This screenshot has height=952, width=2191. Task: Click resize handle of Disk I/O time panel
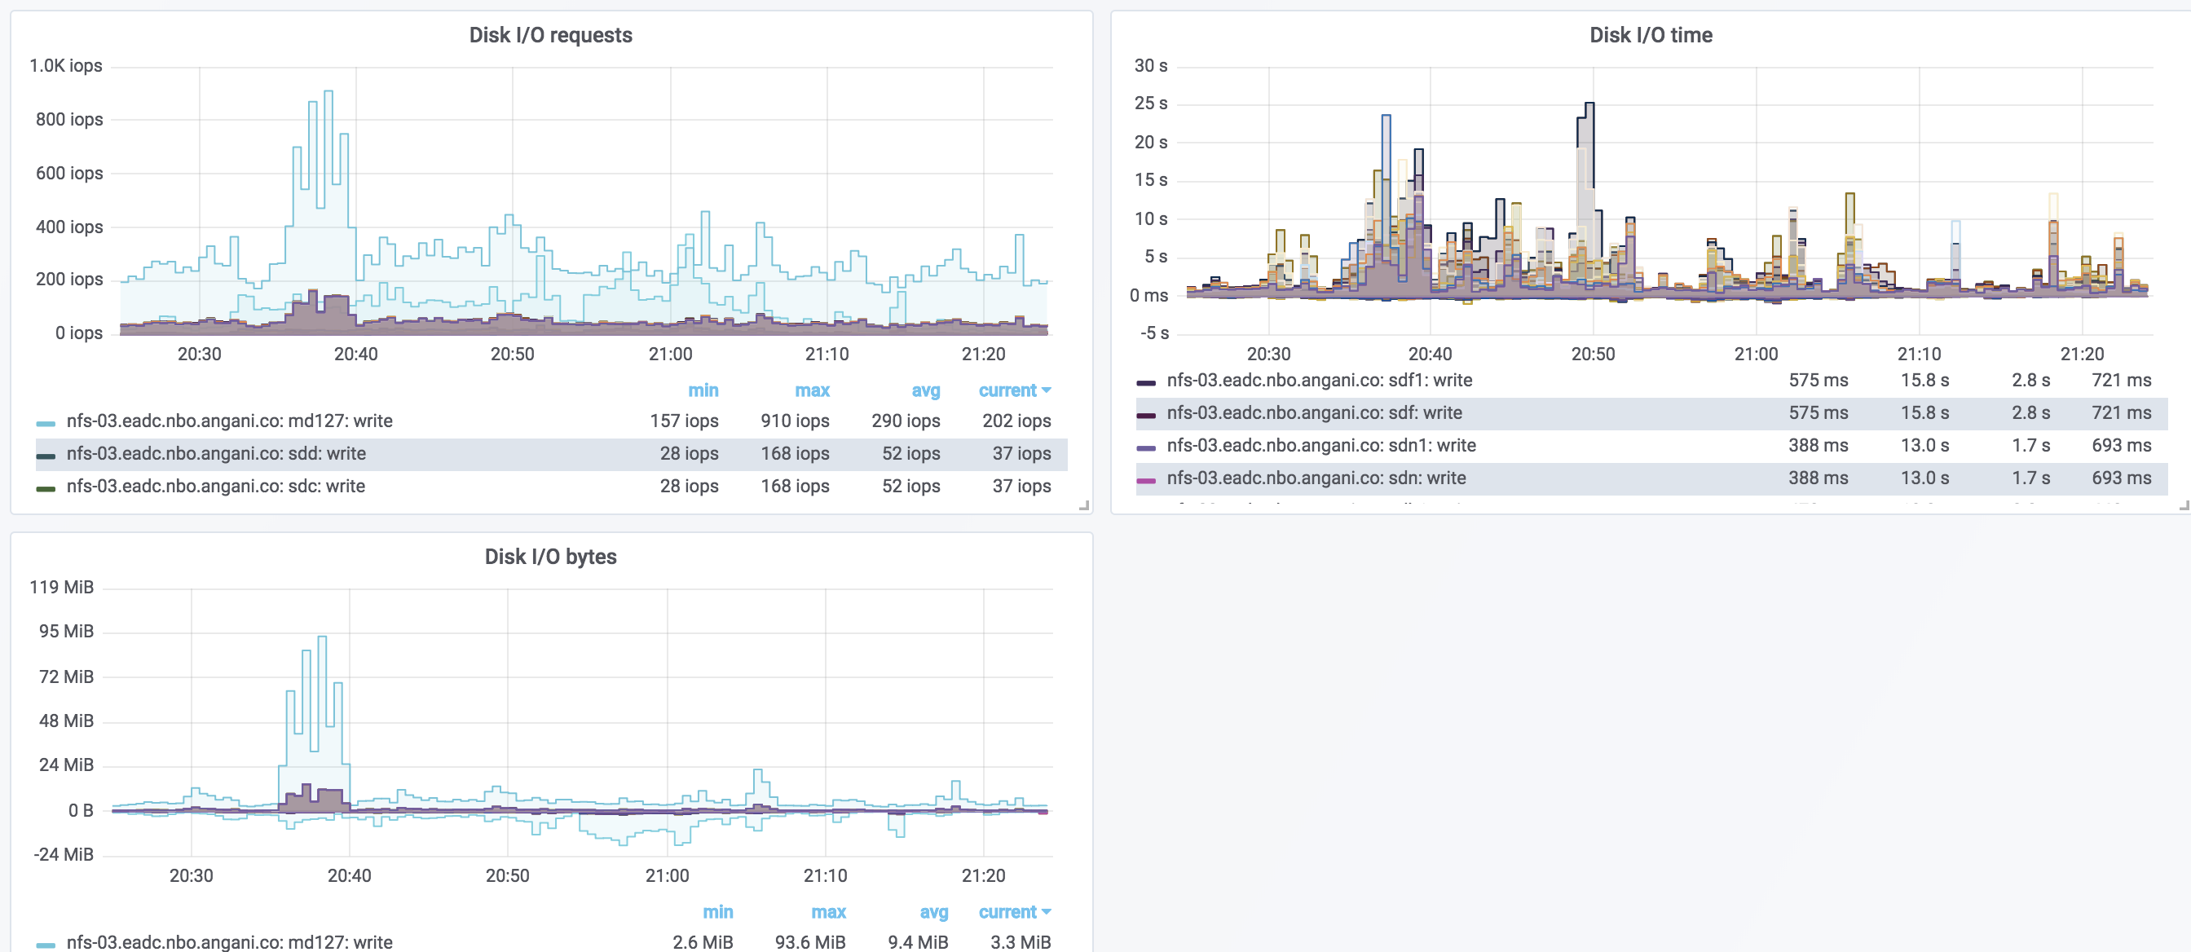point(2184,505)
